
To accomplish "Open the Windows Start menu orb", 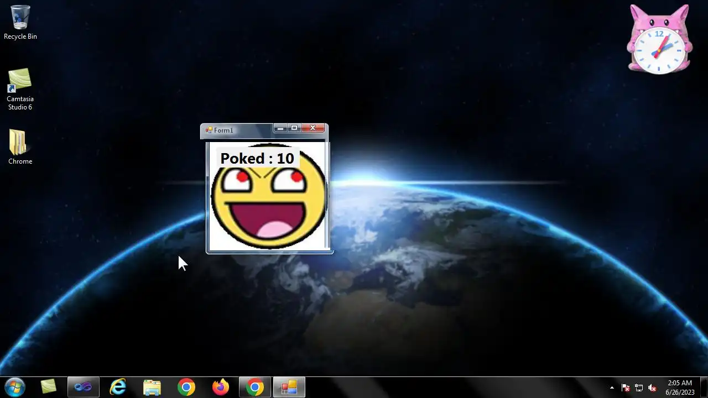I will click(x=15, y=387).
